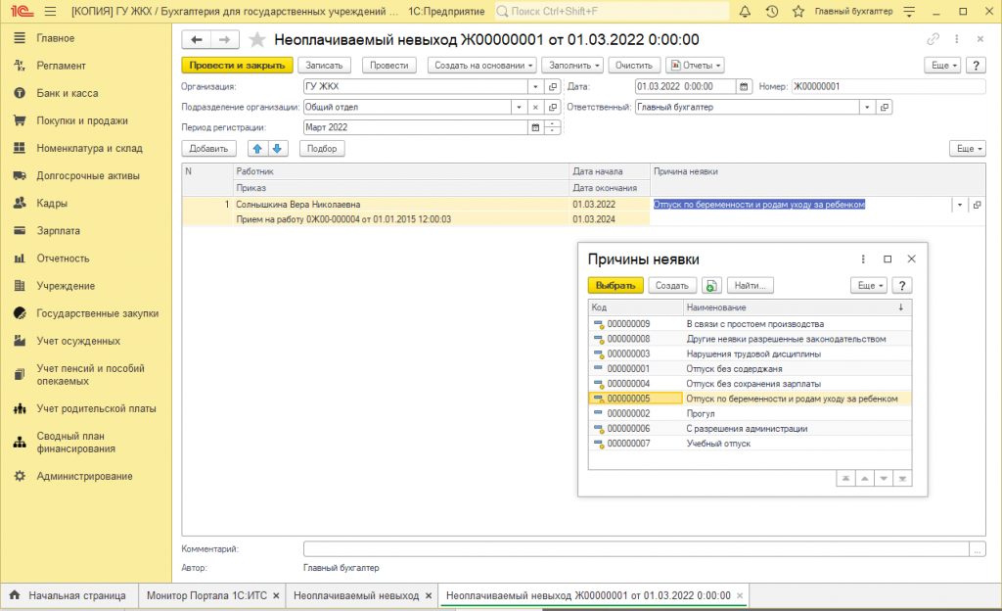Click Выбрать in Причины неявки dialog
Image resolution: width=1002 pixels, height=611 pixels.
615,285
